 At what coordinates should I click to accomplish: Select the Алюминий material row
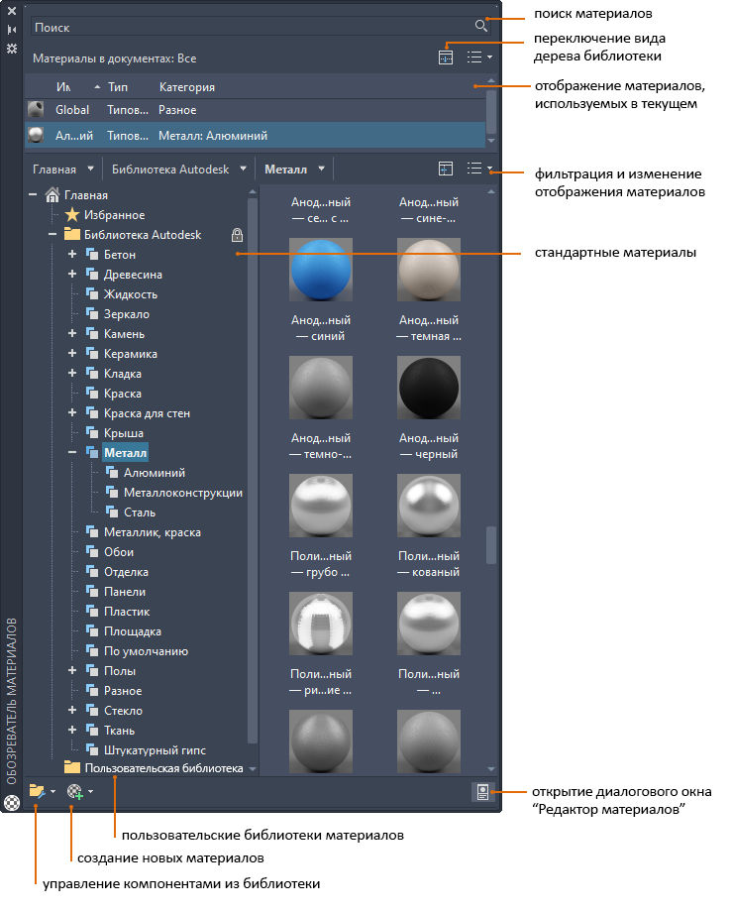tap(255, 135)
